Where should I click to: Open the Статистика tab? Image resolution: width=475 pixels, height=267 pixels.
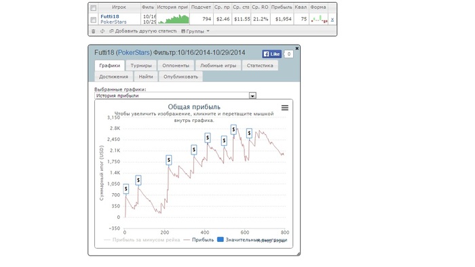tap(260, 65)
